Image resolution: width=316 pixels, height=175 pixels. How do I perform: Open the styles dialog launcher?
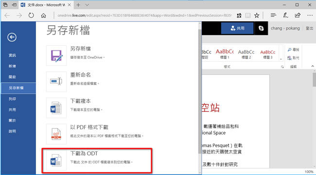(282, 67)
